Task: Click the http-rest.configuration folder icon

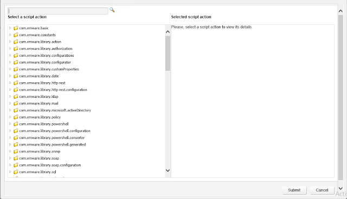Action: 16,90
